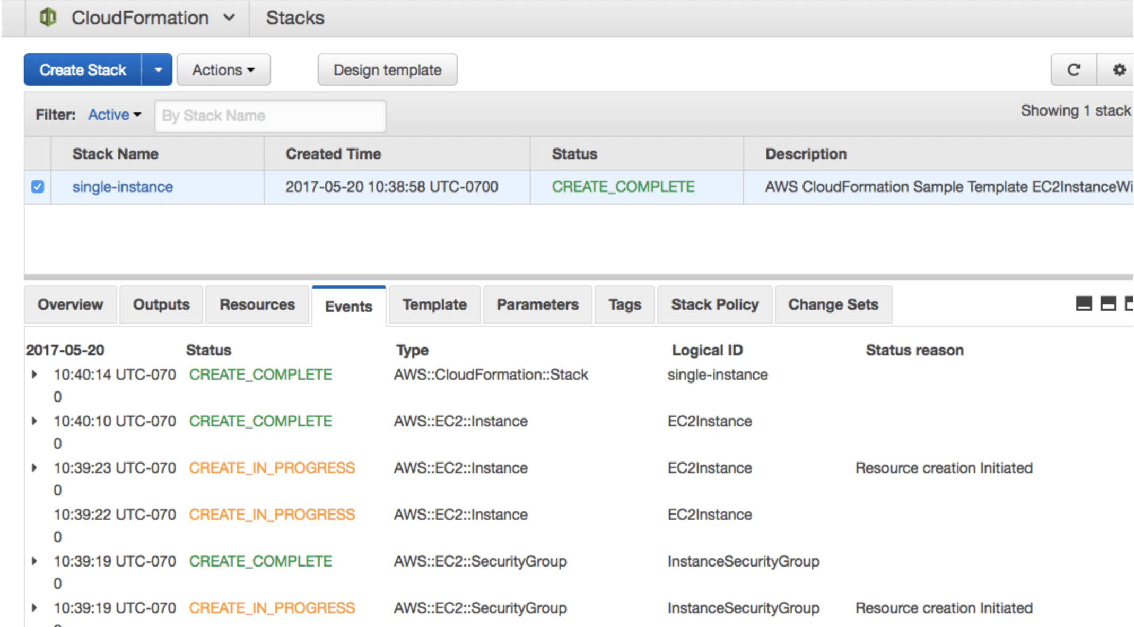
Task: Switch to the Change Sets tab
Action: click(x=833, y=305)
